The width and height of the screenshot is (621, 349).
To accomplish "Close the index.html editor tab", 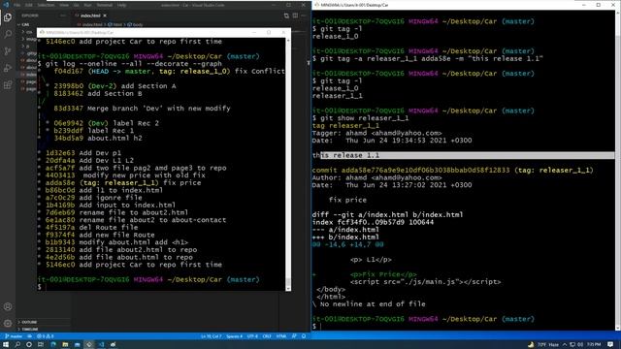I will coord(105,16).
